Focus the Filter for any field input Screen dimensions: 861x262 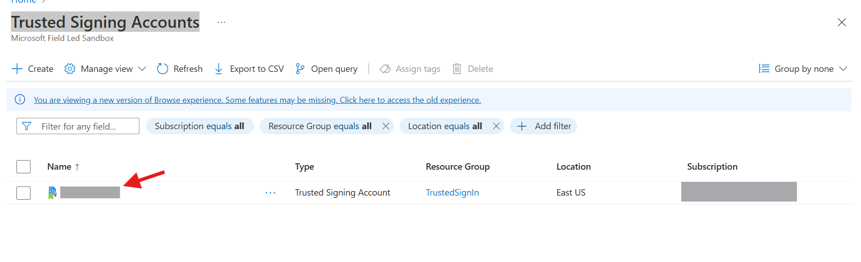(78, 126)
